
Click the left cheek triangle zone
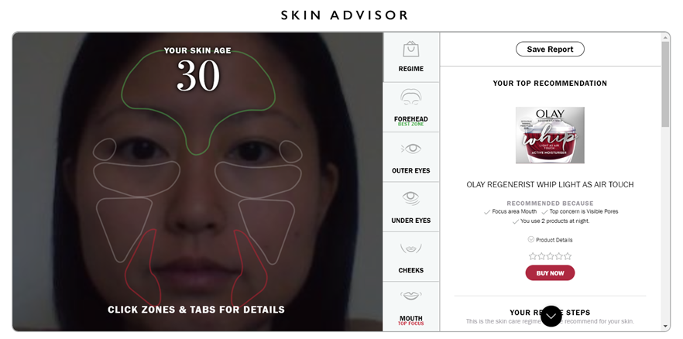coord(123,228)
